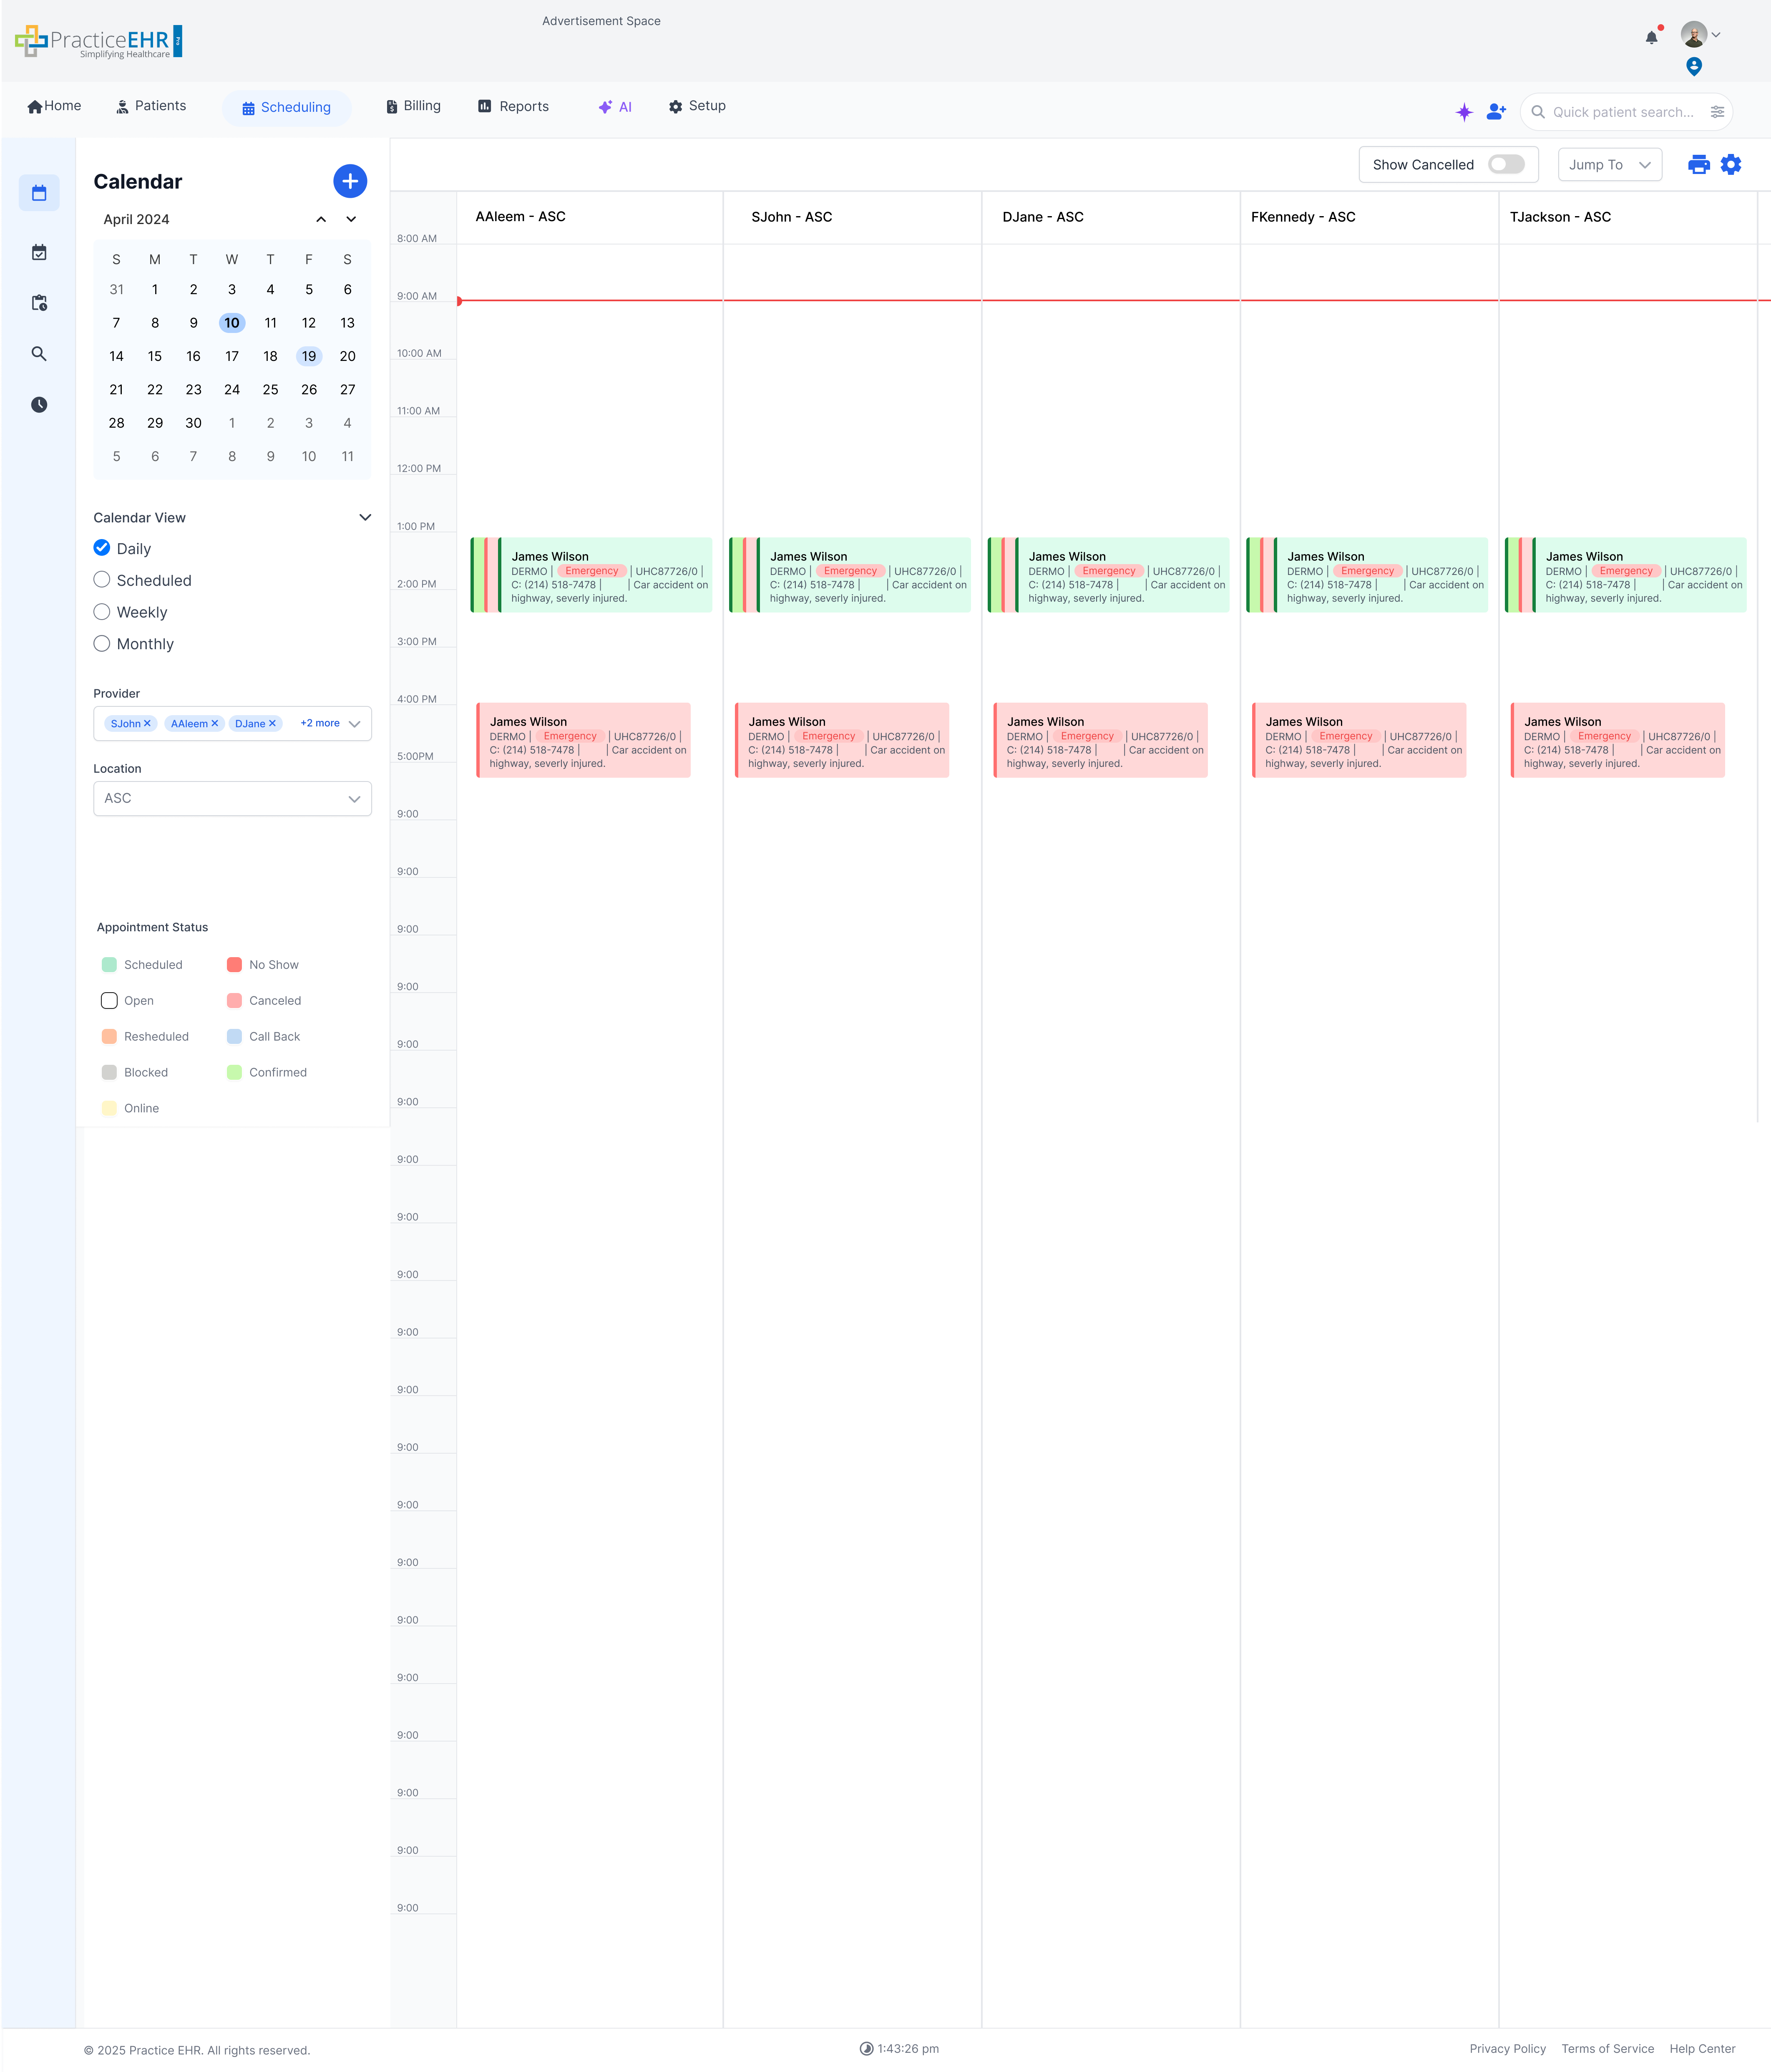1771x2072 pixels.
Task: Toggle the Show Cancelled switch
Action: pos(1505,165)
